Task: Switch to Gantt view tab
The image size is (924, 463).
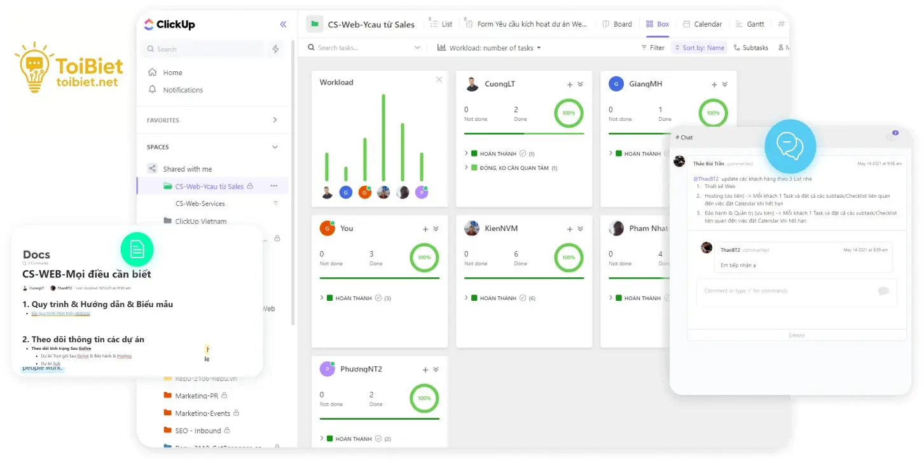Action: 750,24
